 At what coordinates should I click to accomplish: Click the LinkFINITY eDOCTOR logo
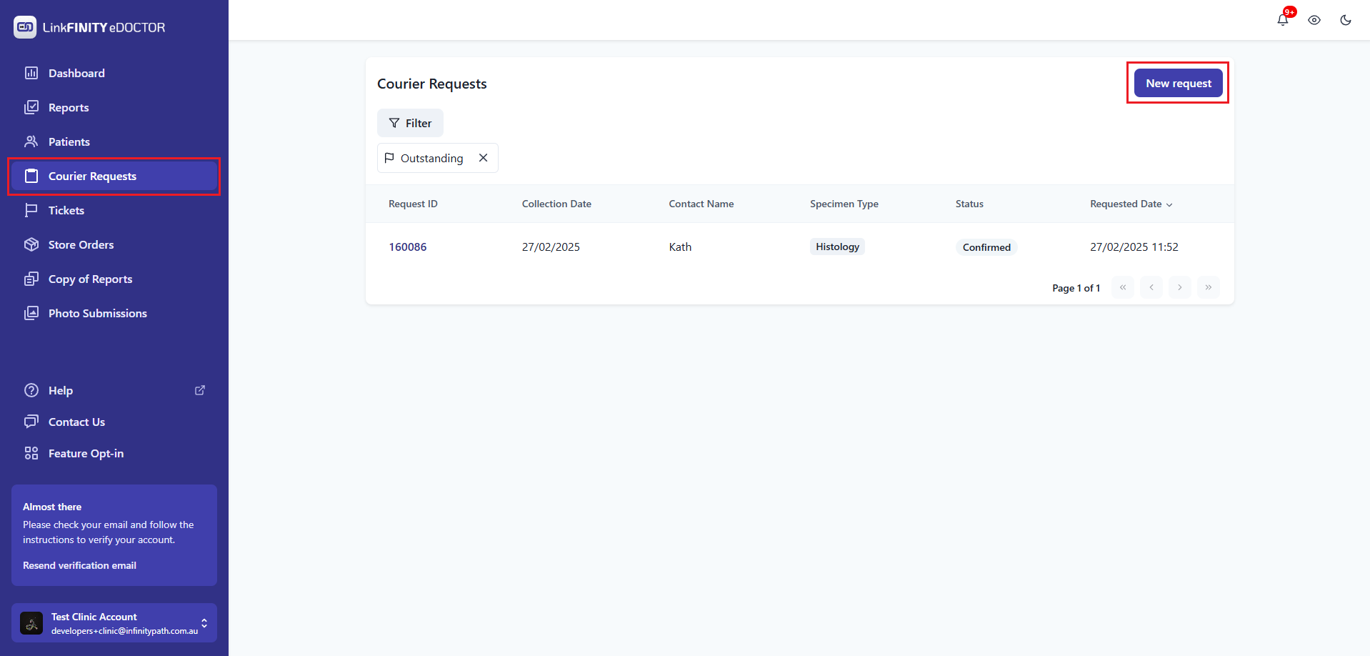(x=90, y=27)
